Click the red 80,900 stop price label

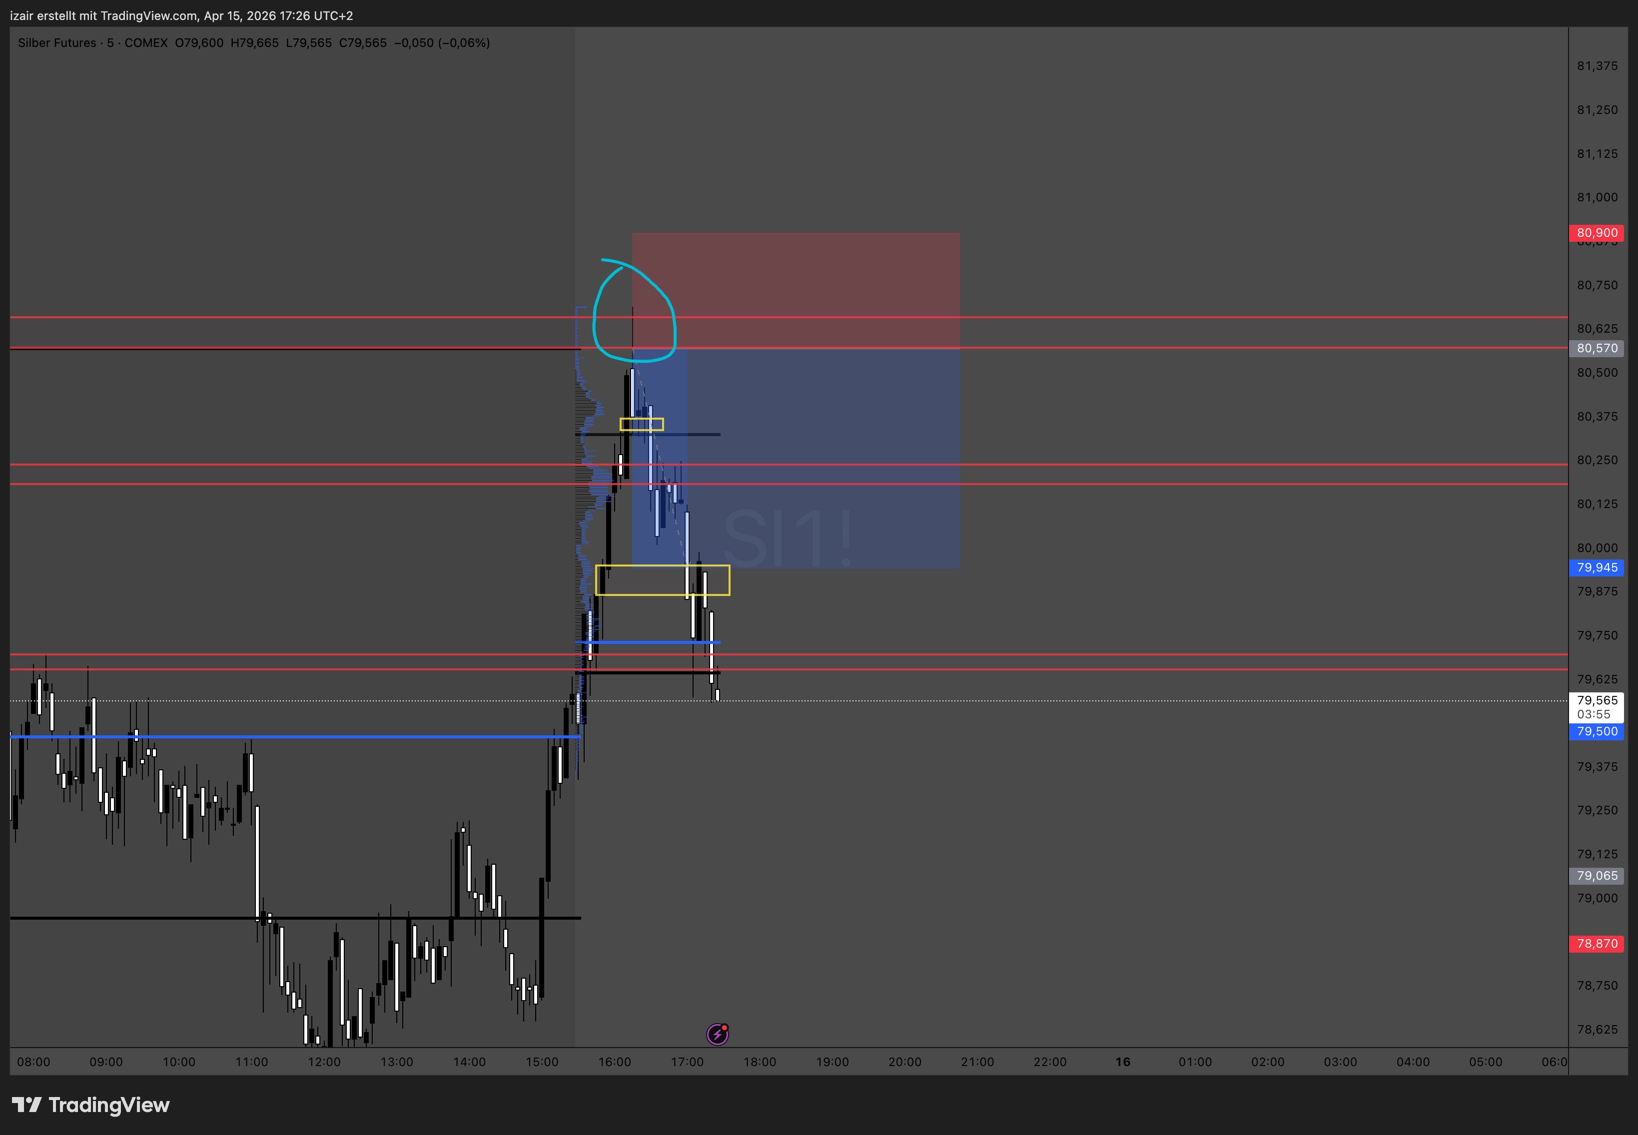click(x=1596, y=233)
